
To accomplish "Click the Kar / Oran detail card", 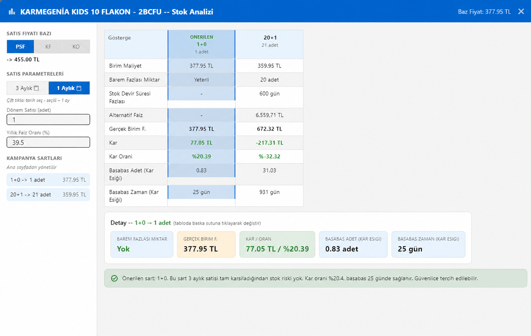I will pyautogui.click(x=277, y=244).
